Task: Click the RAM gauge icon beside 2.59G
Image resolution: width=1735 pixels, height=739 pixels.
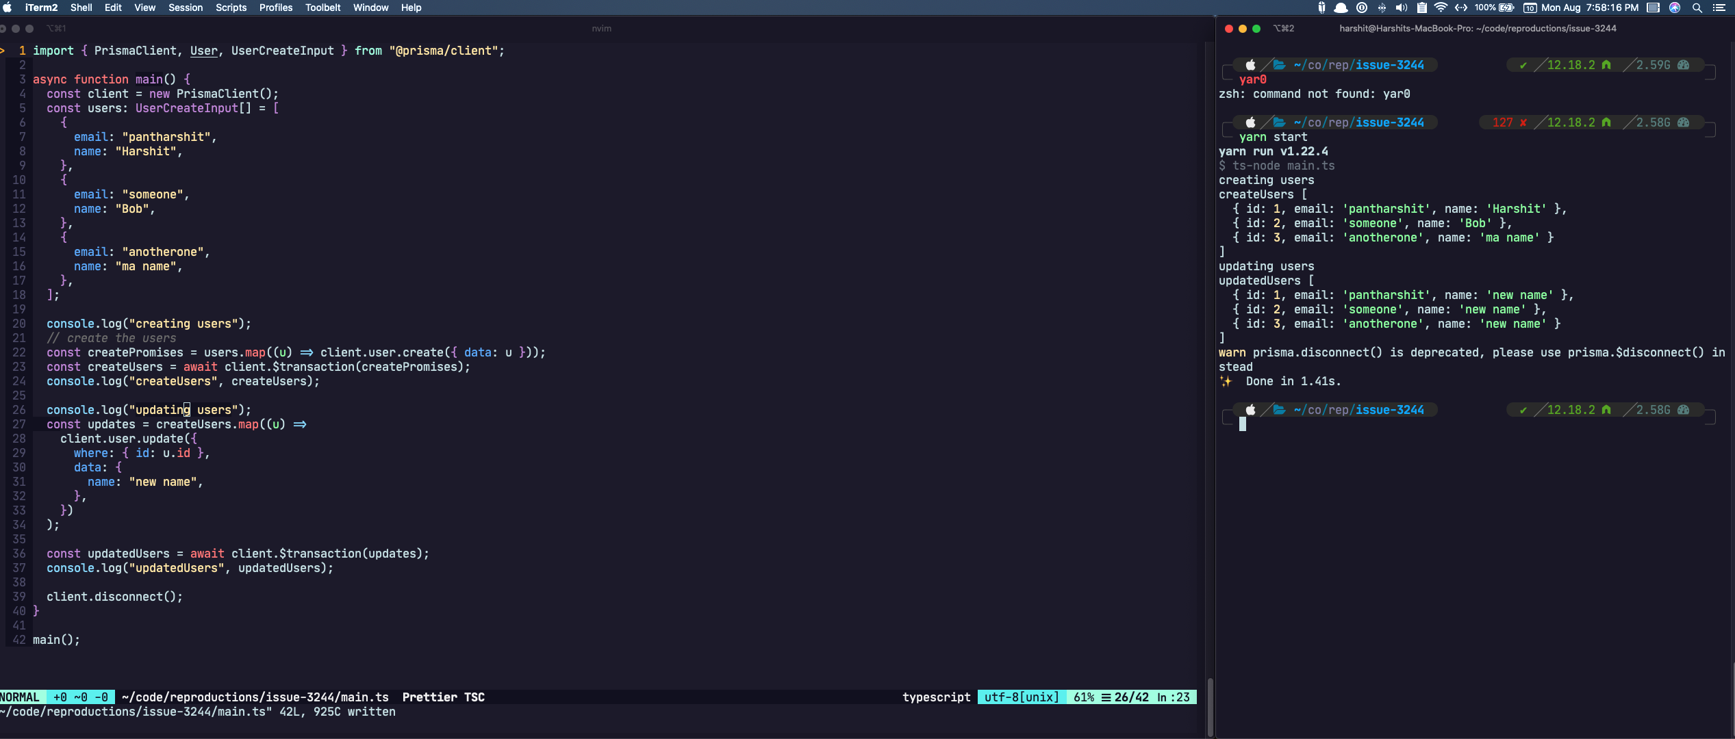Action: pyautogui.click(x=1684, y=65)
